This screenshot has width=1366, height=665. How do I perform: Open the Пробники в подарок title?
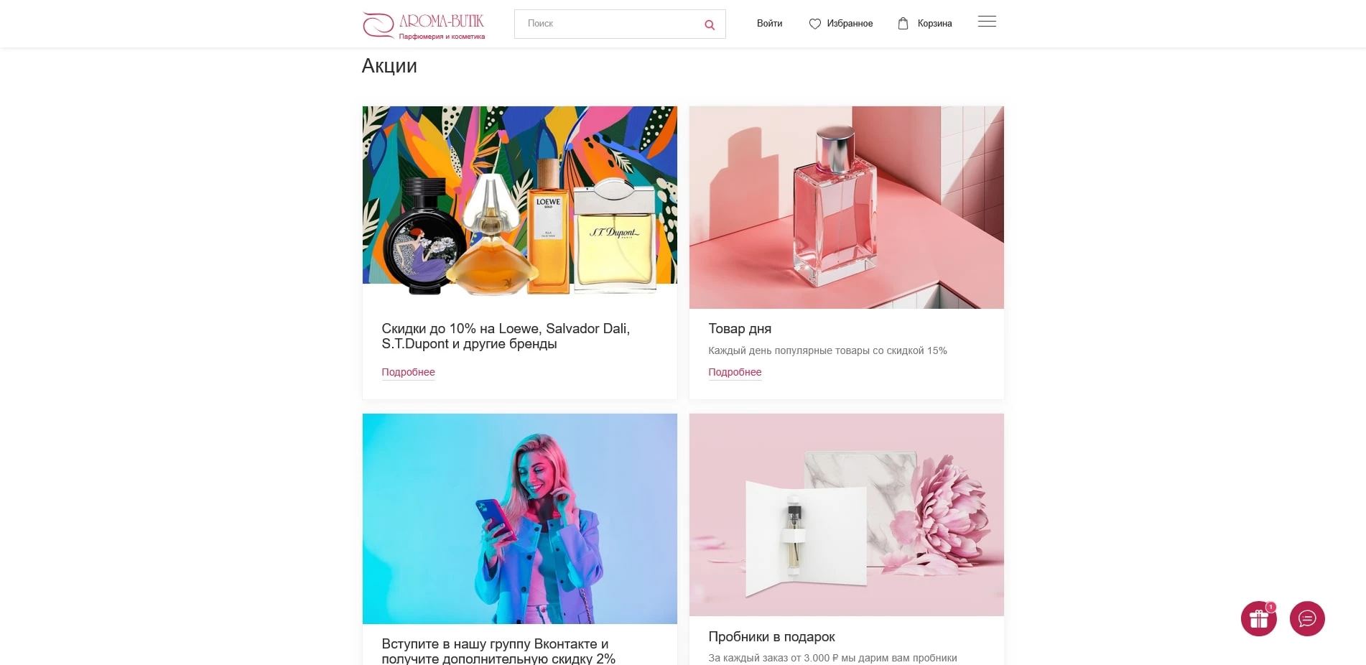click(771, 637)
